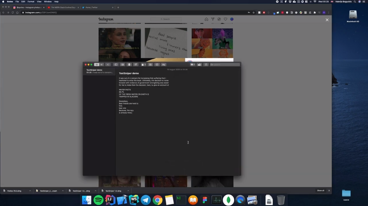Open Instagram profile avatar
Screen dimensions: 368x206
point(232,19)
